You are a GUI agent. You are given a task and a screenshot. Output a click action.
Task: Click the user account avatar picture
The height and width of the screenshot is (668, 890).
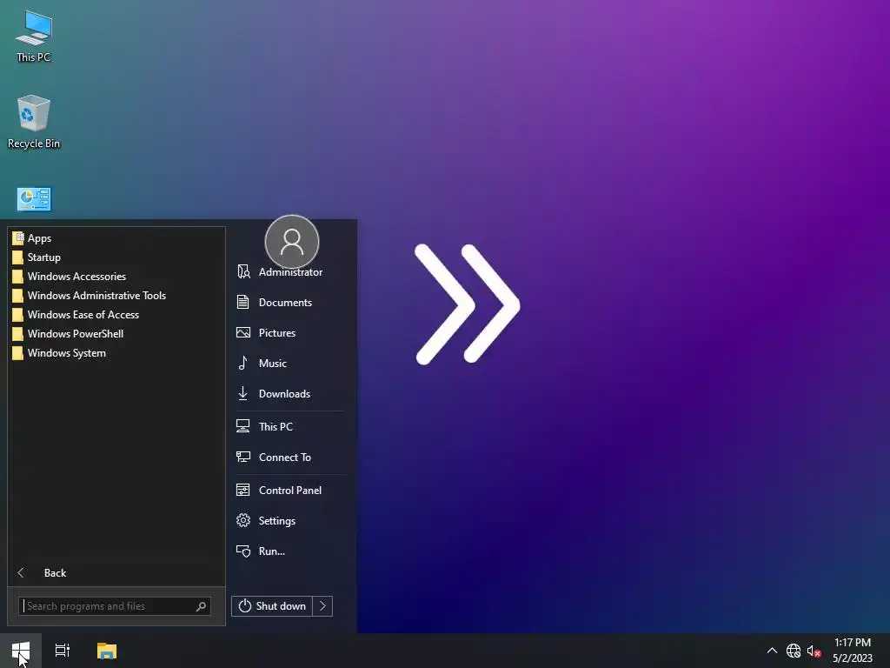(292, 242)
